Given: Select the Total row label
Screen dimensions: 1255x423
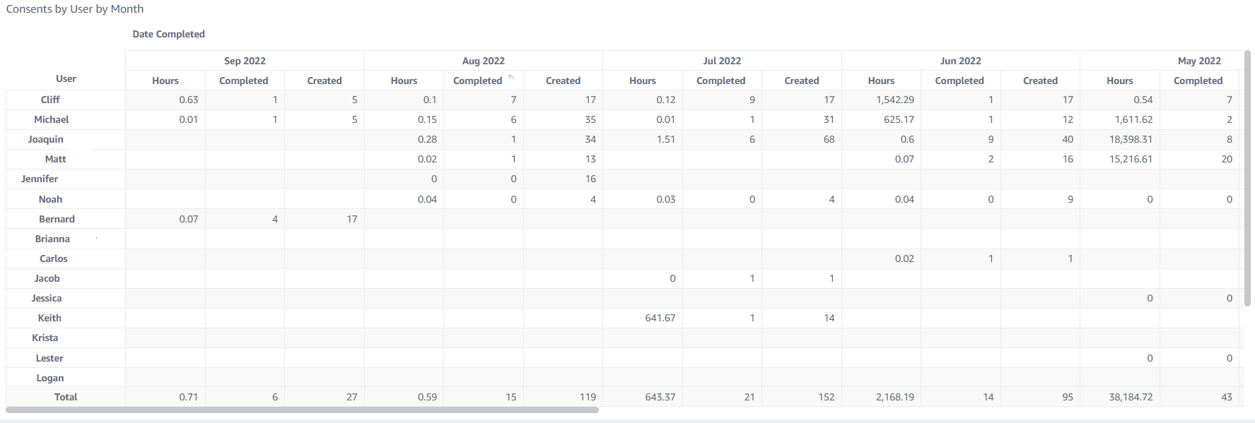Looking at the screenshot, I should click(x=66, y=397).
